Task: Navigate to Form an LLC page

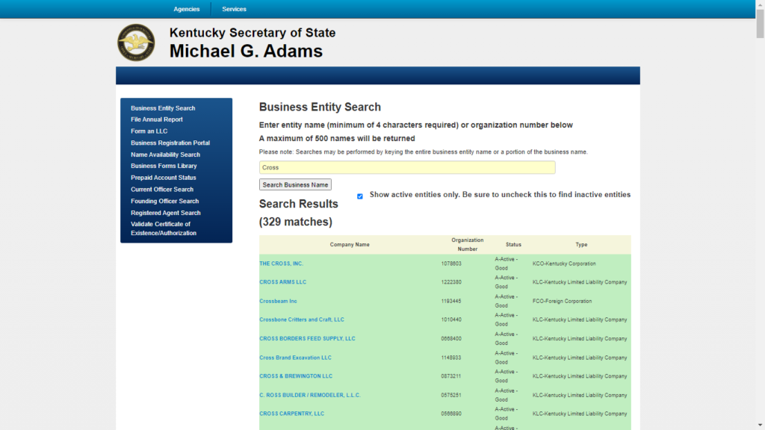Action: point(150,131)
